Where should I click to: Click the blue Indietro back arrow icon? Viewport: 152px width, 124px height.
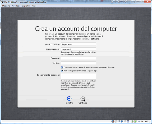point(69,99)
